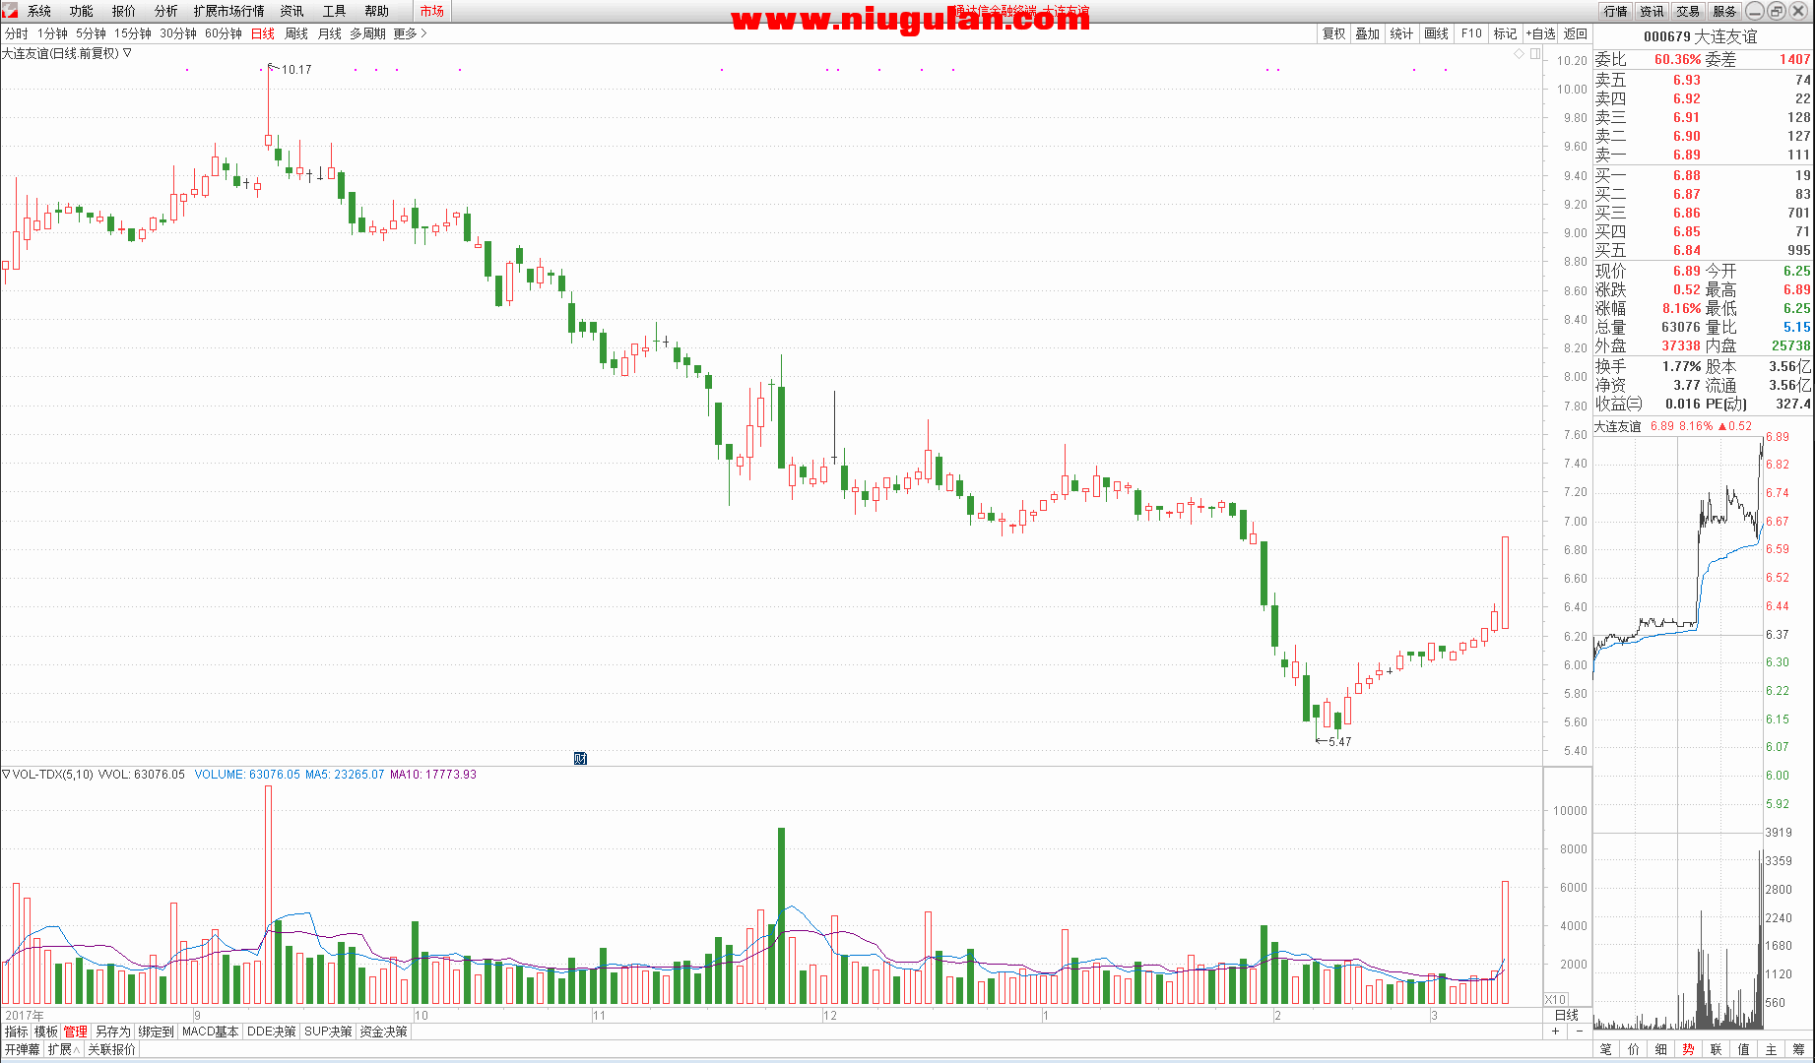Switch to 周线 weekly period

(x=296, y=33)
